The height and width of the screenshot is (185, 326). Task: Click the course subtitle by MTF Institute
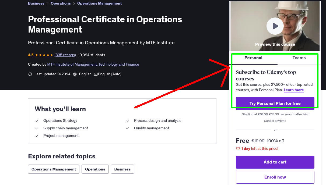101,43
